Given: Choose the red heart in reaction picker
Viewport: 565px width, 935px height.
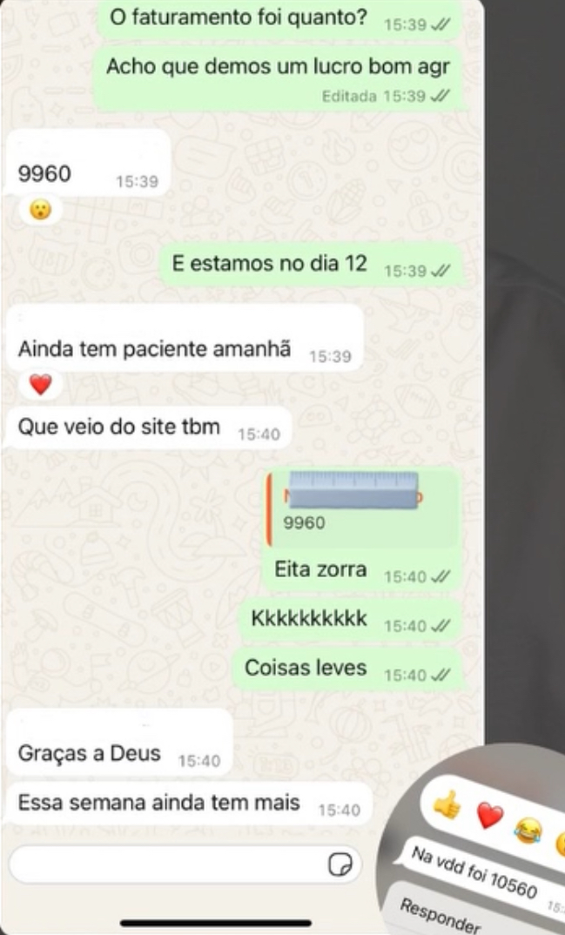Looking at the screenshot, I should (x=490, y=815).
